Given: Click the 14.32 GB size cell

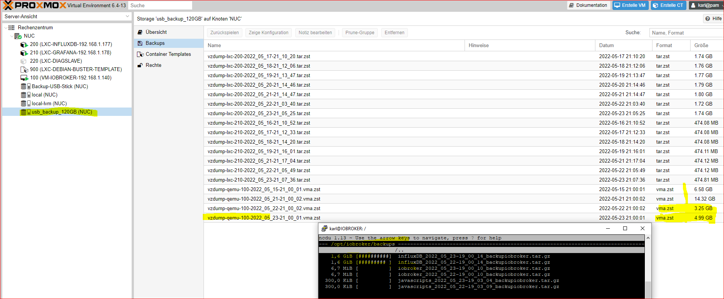Looking at the screenshot, I should tap(705, 199).
